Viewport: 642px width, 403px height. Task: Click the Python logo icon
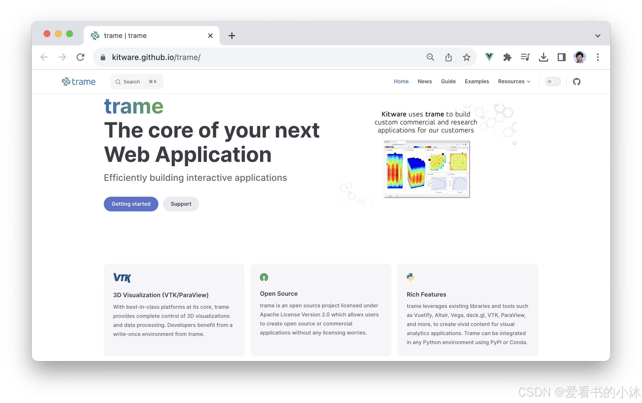pos(410,277)
